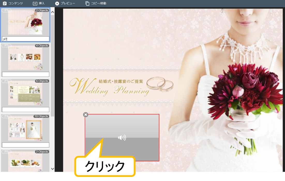Click the slide panel scroll down arrow
Screen dimensions: 285x181
click(52, 169)
